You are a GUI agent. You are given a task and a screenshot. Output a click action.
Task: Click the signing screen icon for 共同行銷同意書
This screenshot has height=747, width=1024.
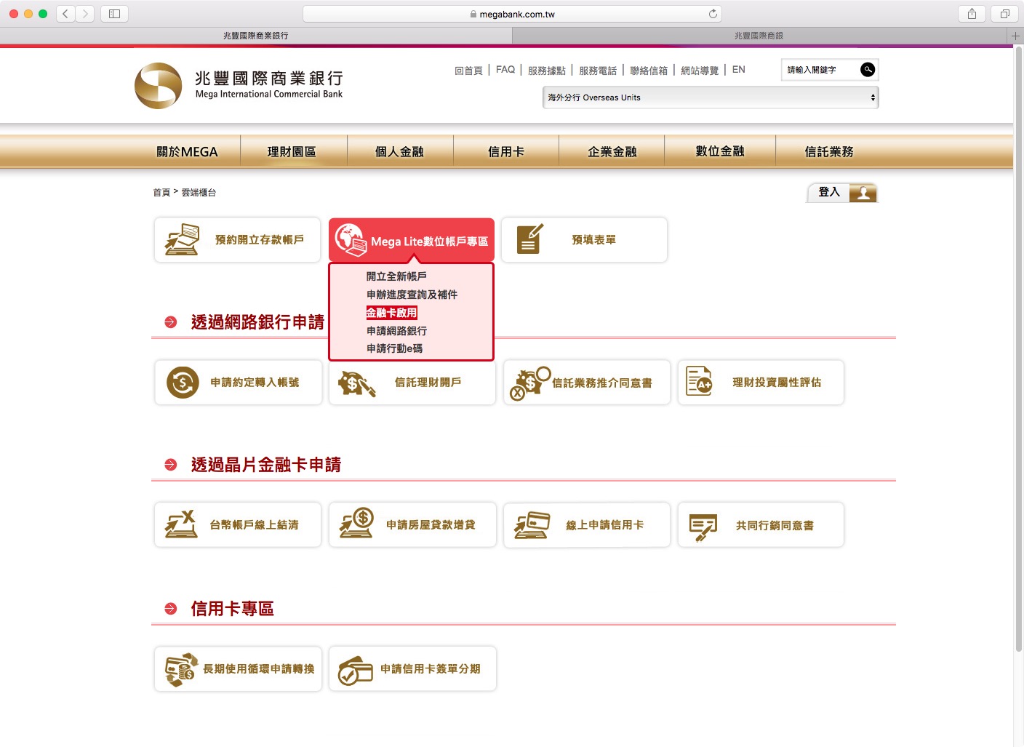coord(703,527)
